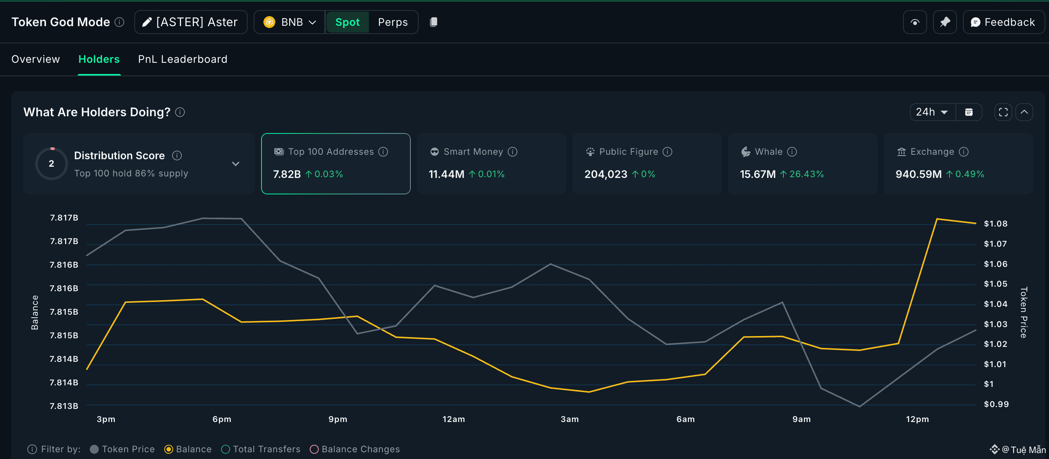Enable the Balance Changes filter
Viewport: 1049px width, 459px height.
[x=314, y=449]
